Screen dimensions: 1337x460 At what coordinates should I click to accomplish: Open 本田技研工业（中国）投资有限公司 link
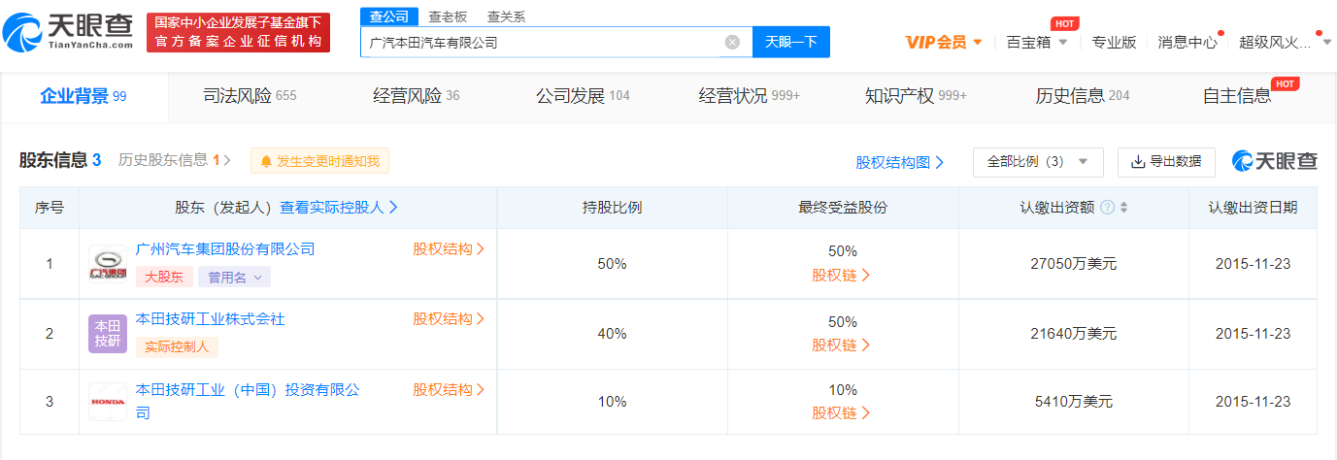pos(248,401)
